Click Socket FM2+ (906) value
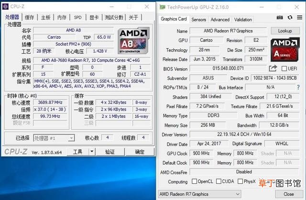The height and width of the screenshot is (200, 306). click(73, 44)
